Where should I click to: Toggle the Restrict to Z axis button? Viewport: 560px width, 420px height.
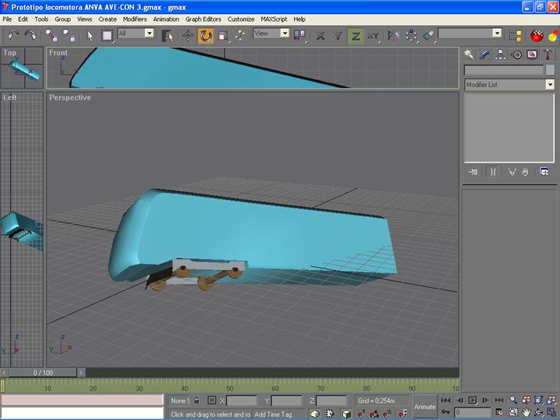pos(355,35)
